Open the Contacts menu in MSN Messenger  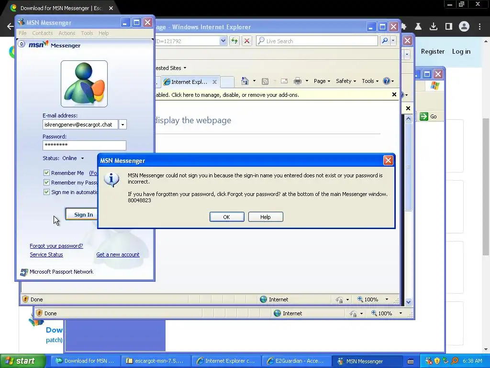point(43,33)
